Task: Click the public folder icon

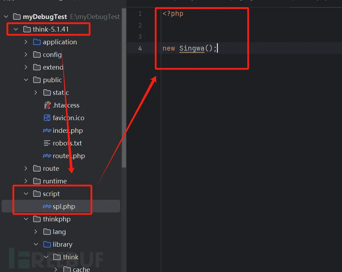Action: 37,80
